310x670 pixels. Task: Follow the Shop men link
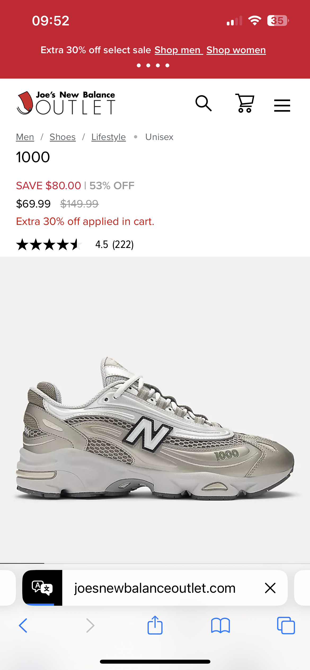[179, 50]
